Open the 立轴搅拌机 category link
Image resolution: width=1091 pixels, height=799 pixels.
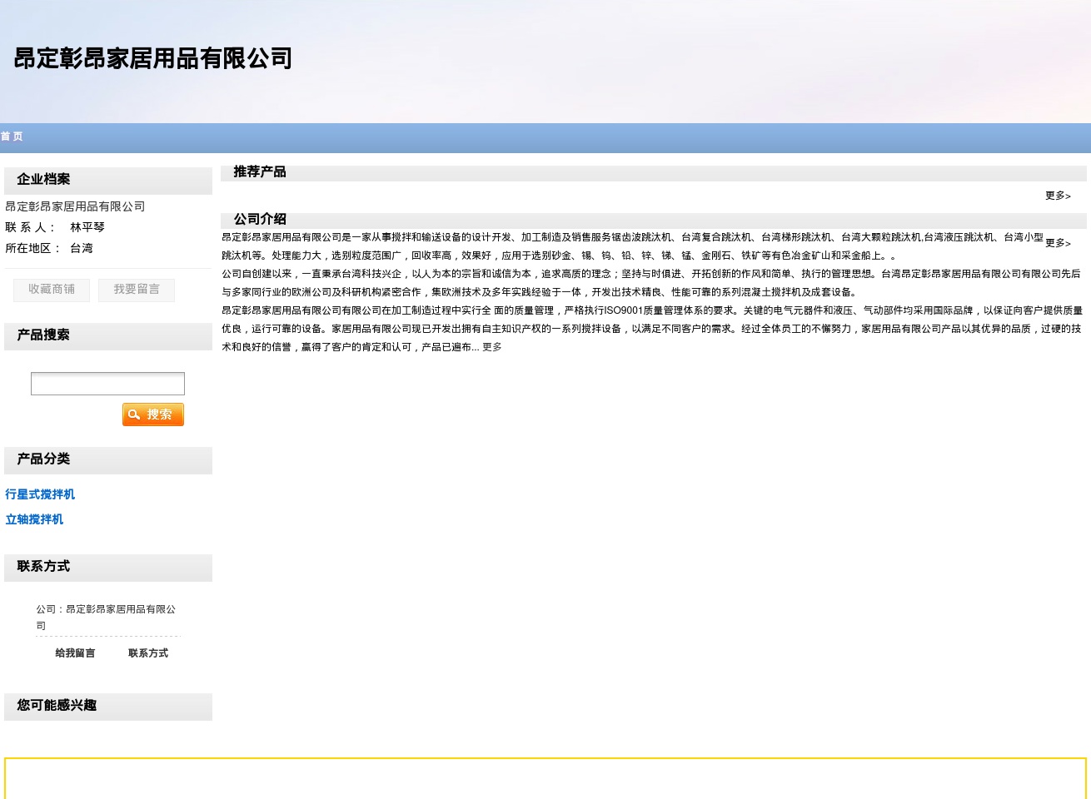click(x=34, y=519)
